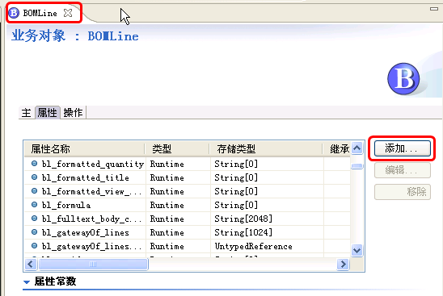This screenshot has width=443, height=296.
Task: Sort by 类型 column header
Action: (177, 149)
